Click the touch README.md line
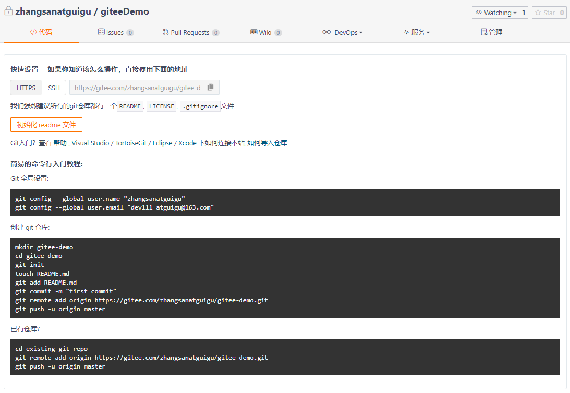570x393 pixels. (42, 274)
